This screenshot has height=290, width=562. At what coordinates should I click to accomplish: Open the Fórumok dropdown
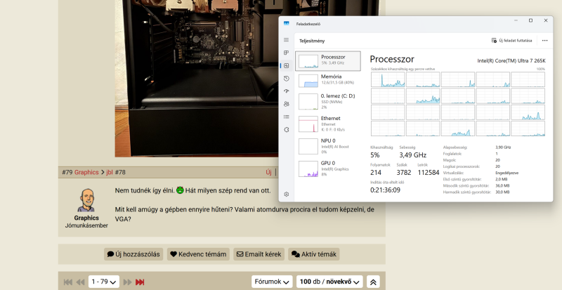[x=272, y=282]
